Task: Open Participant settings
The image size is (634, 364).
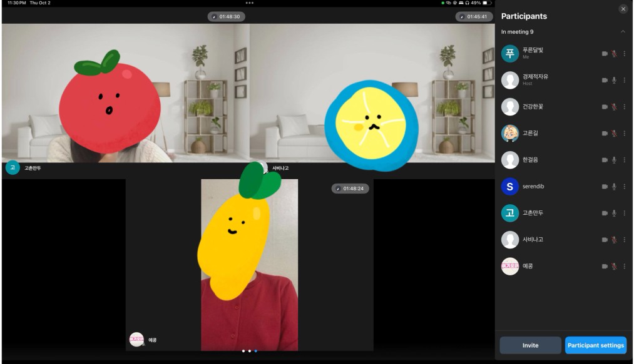Action: [x=596, y=345]
